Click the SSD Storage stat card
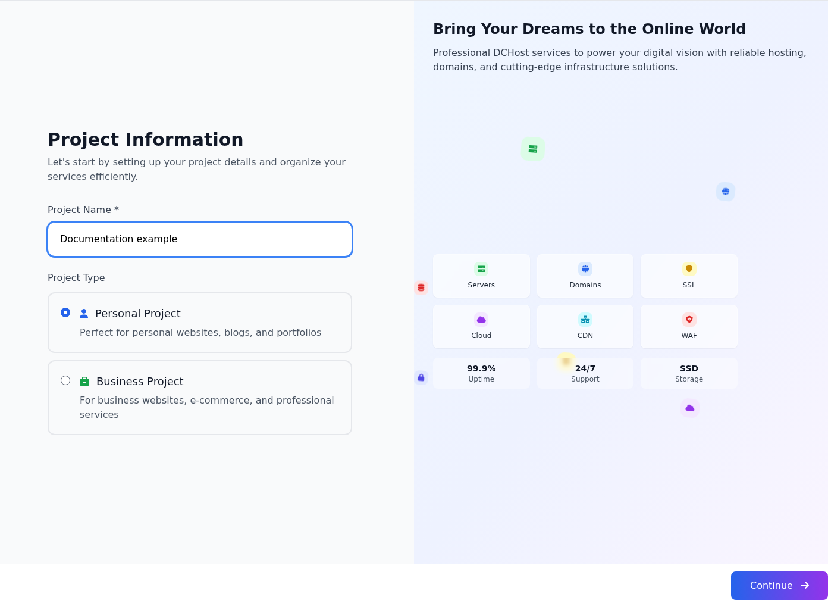Screen dimensions: 828x600 coord(689,373)
